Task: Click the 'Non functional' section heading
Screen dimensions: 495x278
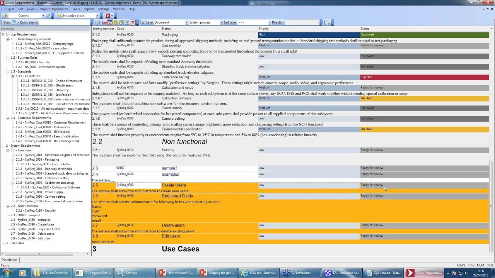Action: point(184,142)
